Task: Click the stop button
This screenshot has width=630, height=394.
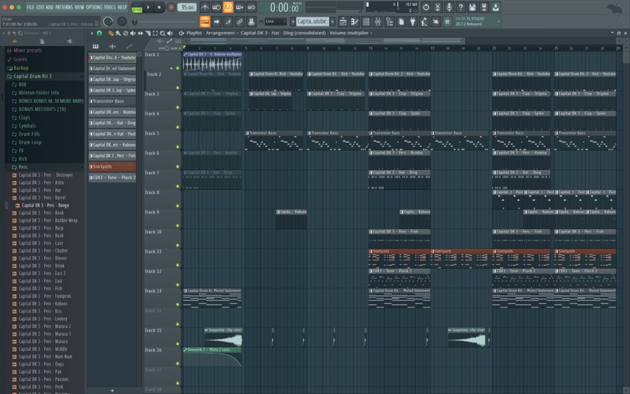Action: coord(159,7)
